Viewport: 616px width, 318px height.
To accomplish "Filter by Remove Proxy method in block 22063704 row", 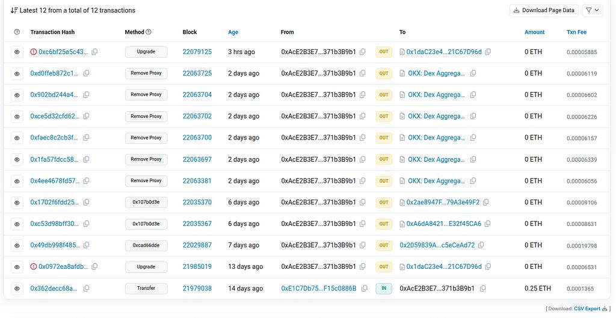I will pyautogui.click(x=146, y=95).
